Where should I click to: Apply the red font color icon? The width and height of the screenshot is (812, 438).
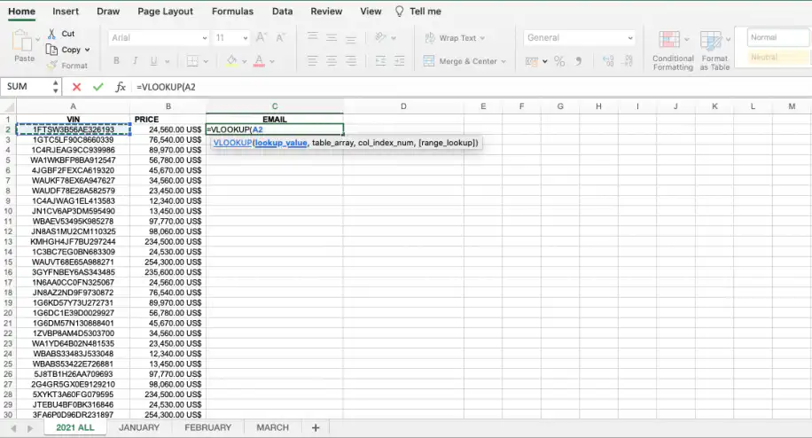[x=259, y=61]
